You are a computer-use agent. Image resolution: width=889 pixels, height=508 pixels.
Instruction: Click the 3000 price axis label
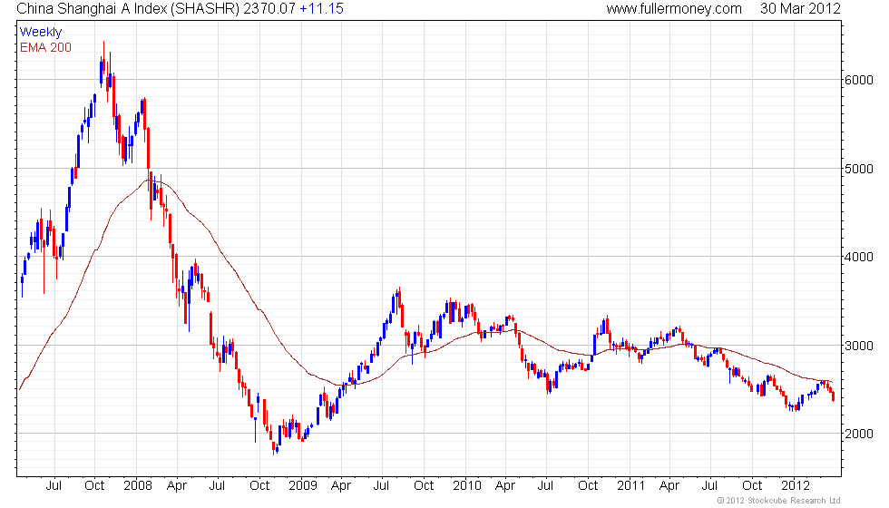(x=858, y=346)
